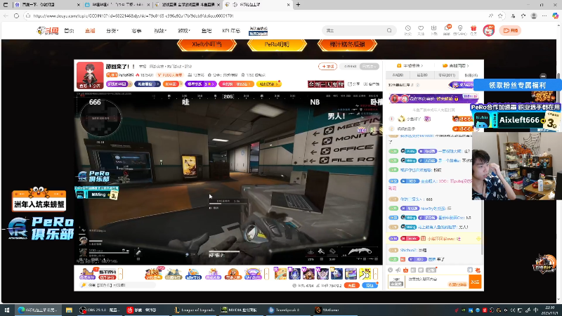562x316 pixels.
Task: Open the KPL menu item
Action: click(231, 31)
